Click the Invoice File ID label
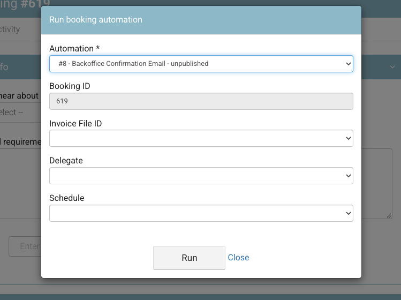Screen dimensions: 401x300 tap(75, 123)
